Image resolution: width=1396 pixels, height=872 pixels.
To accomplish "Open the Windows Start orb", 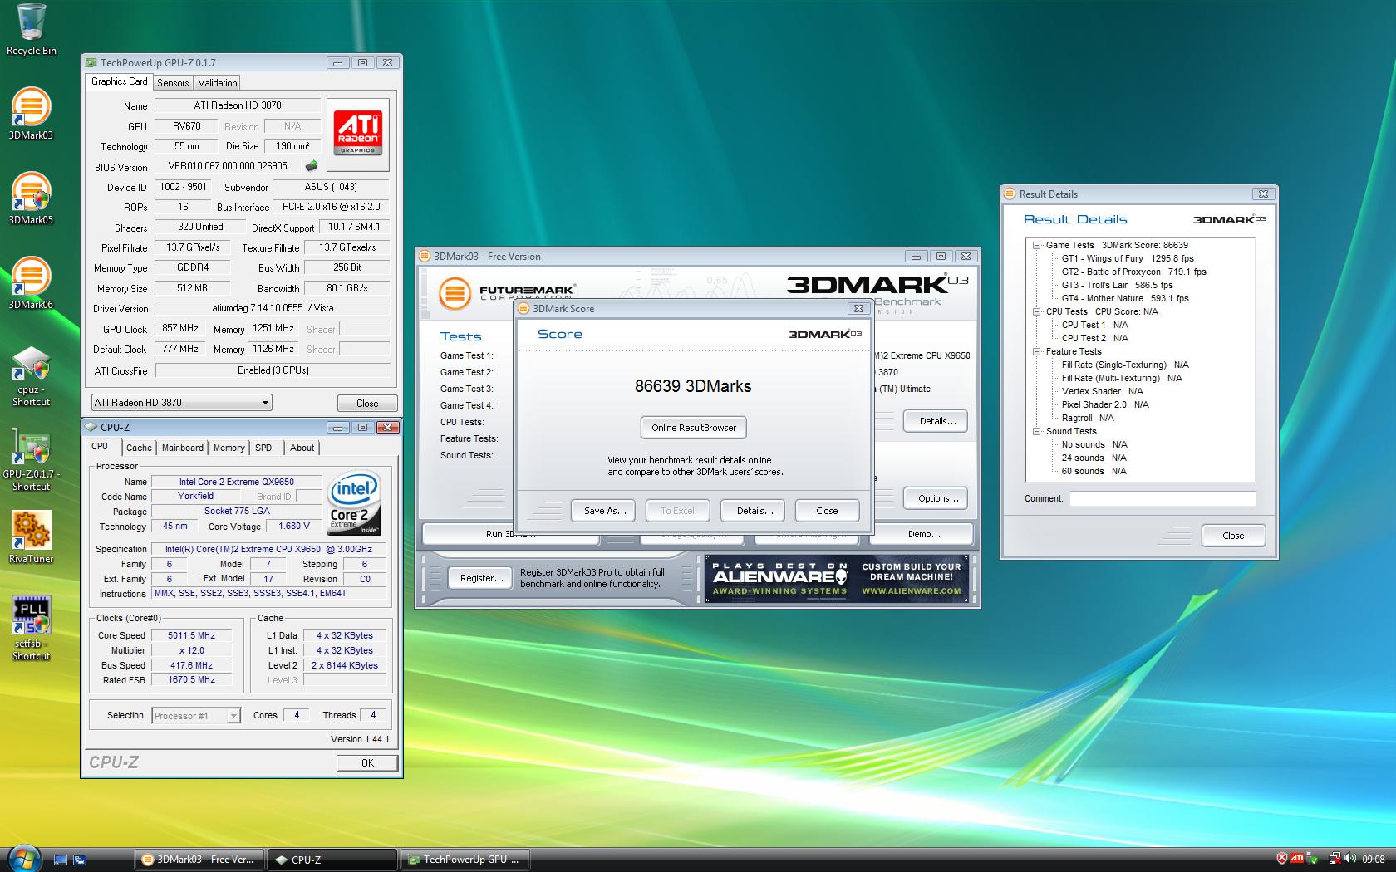I will 23,858.
